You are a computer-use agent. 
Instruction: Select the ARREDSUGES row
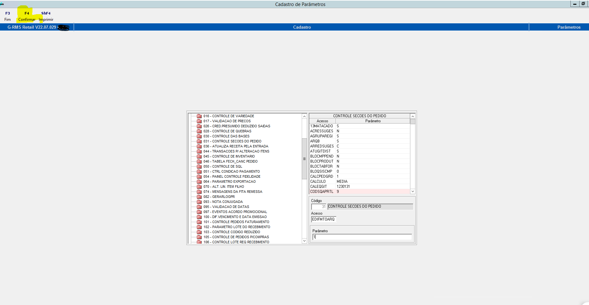coord(360,146)
